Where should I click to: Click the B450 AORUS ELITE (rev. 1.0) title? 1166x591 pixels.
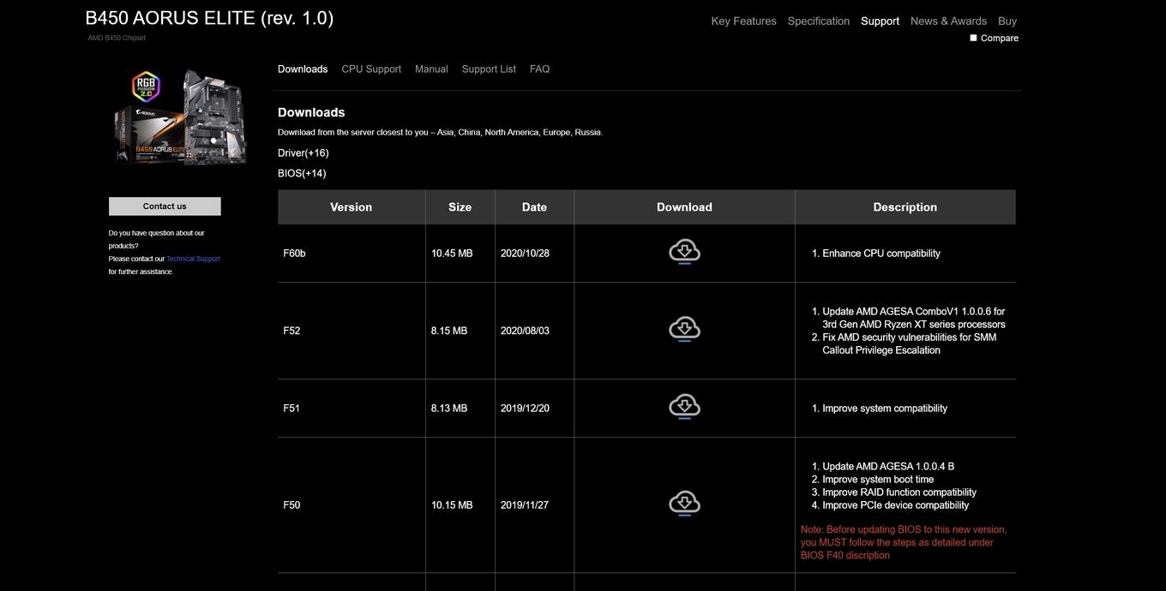click(209, 18)
